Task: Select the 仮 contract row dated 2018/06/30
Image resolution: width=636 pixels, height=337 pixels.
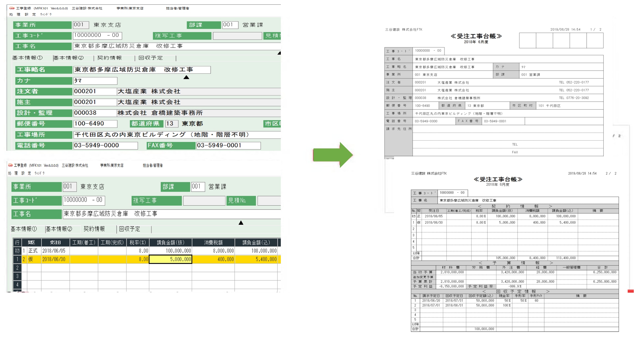Action: [x=54, y=259]
